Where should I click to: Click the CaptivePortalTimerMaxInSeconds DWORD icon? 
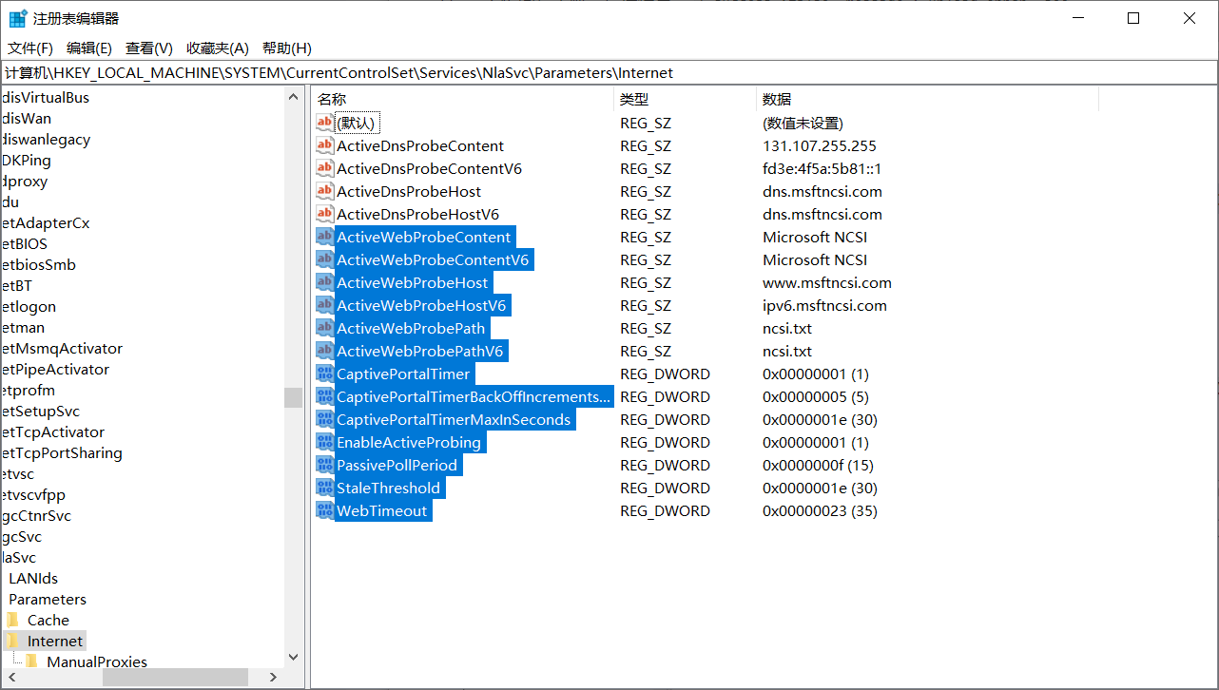324,419
